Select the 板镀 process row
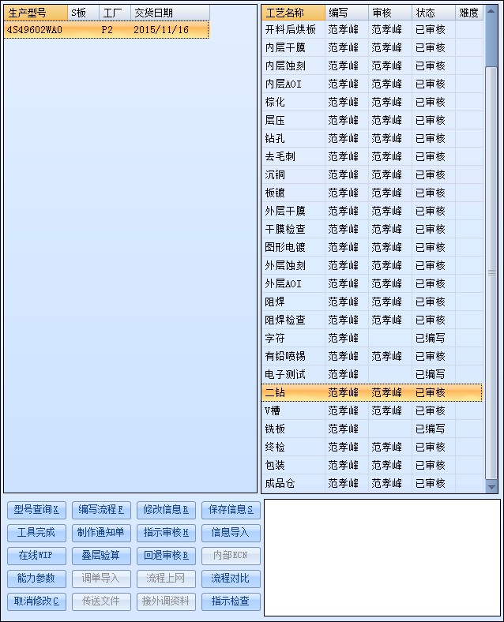Viewport: 504px width, 622px height. click(372, 193)
